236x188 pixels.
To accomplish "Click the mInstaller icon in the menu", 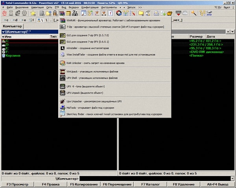I will click(x=63, y=48).
